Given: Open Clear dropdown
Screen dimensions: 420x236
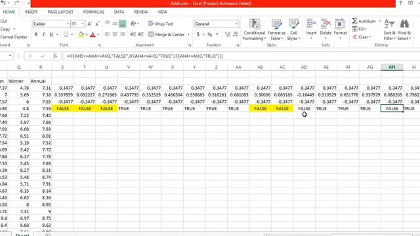Looking at the screenshot, I should point(362,37).
